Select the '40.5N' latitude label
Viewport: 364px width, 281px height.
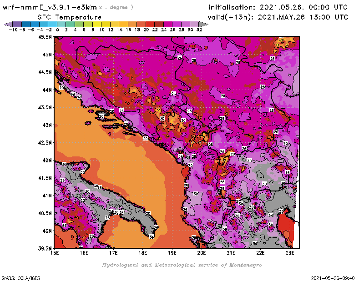pos(45,213)
